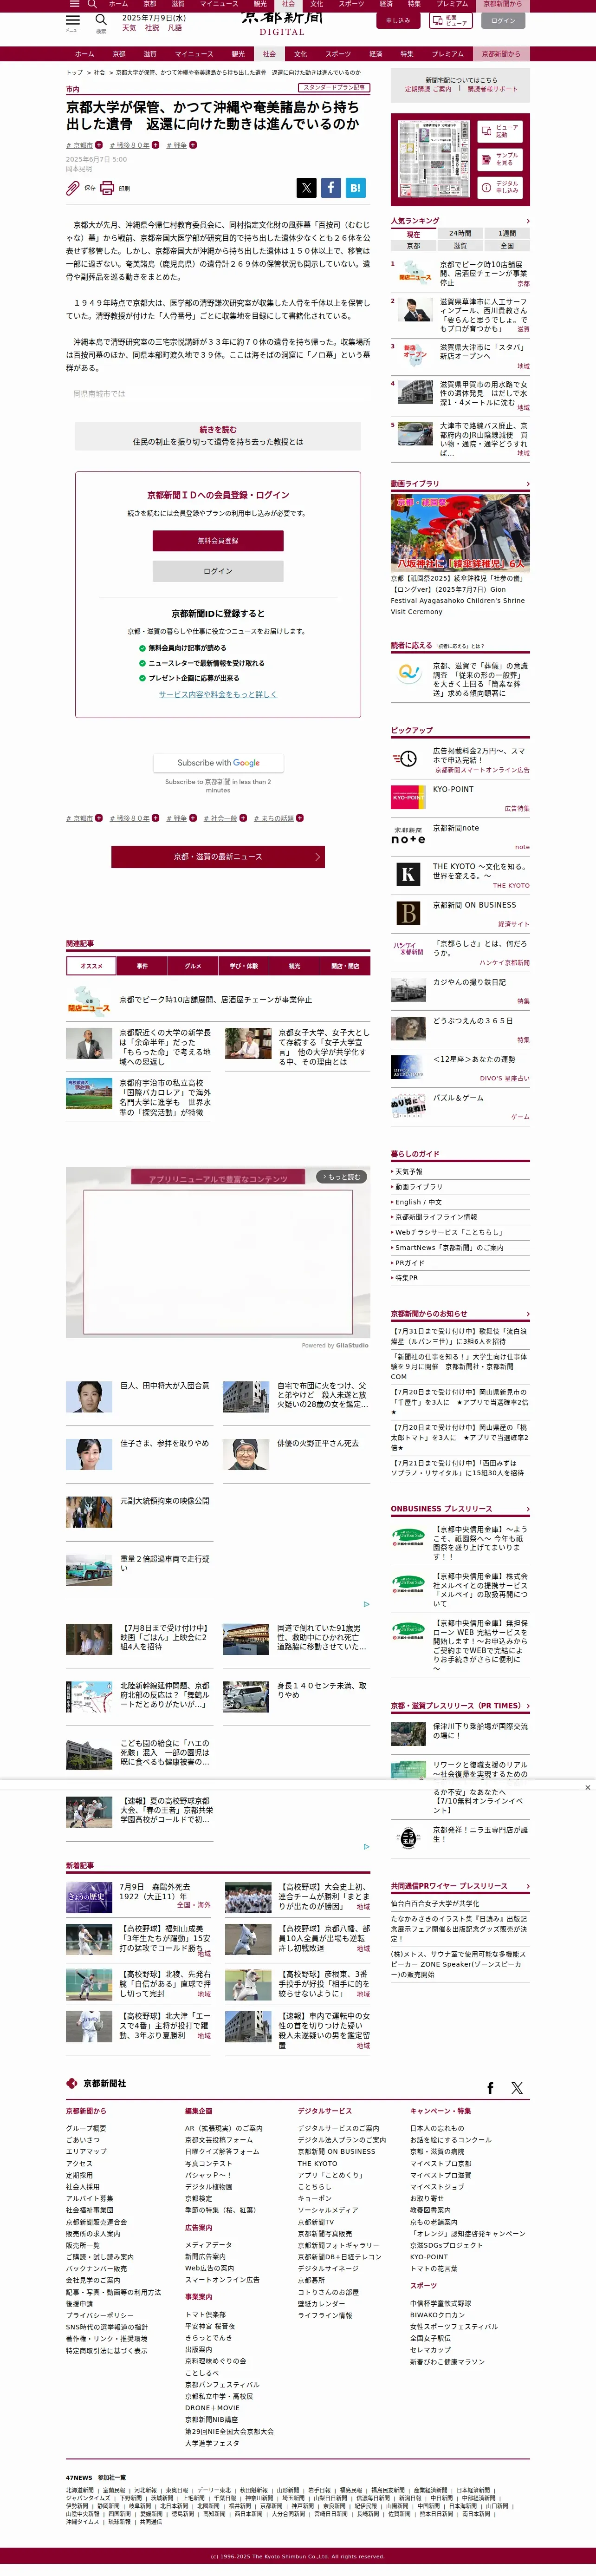Open the KYO-POINT icon in ピックアップ
This screenshot has width=596, height=2576.
click(x=408, y=797)
